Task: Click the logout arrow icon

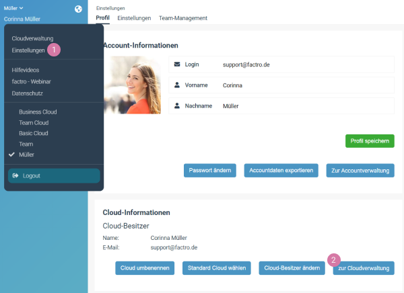Action: 15,175
